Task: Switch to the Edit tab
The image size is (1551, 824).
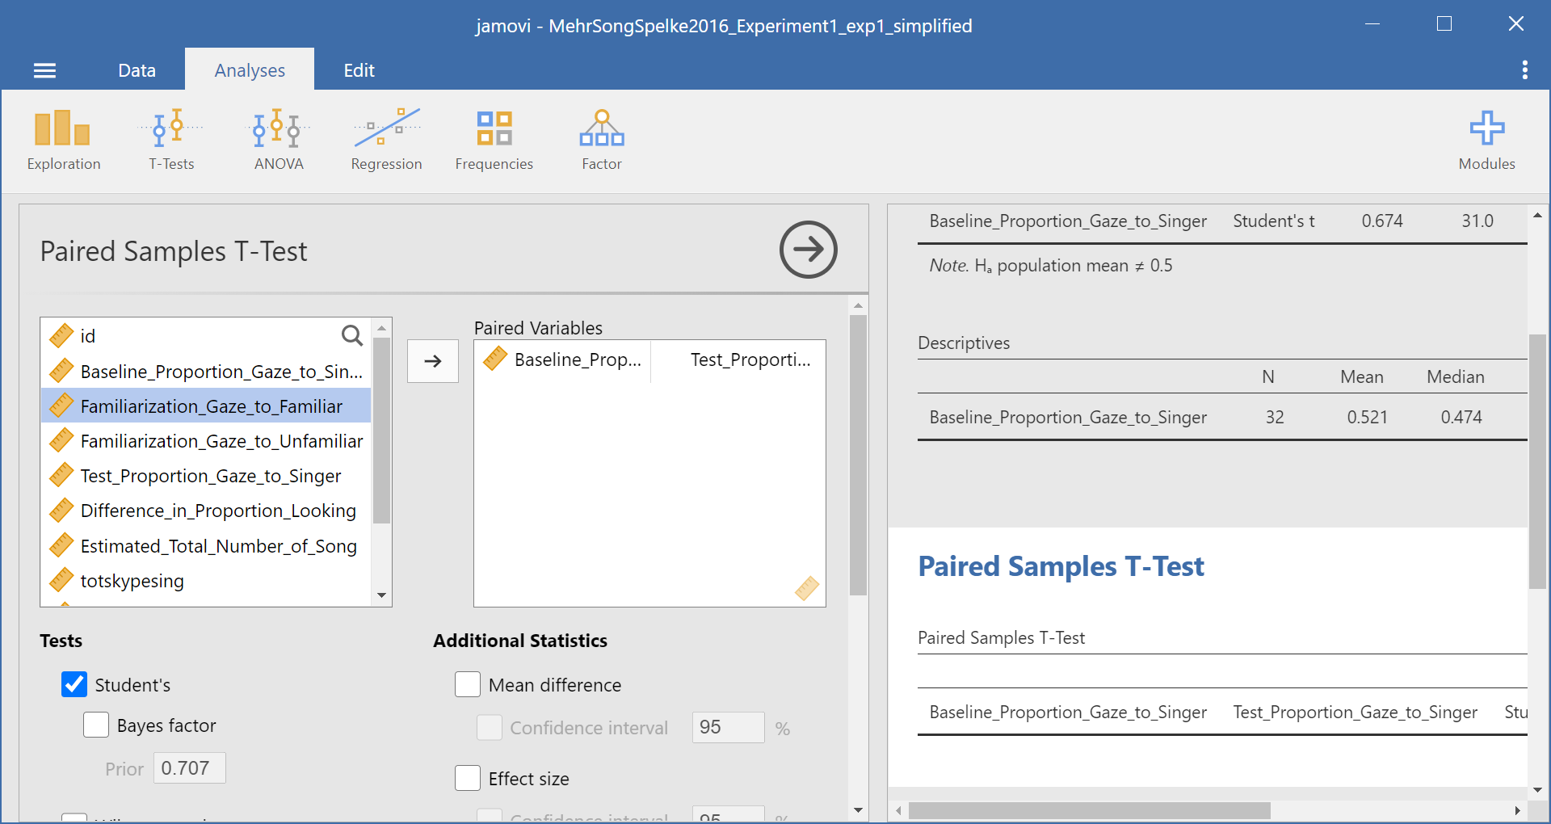Action: [x=359, y=70]
